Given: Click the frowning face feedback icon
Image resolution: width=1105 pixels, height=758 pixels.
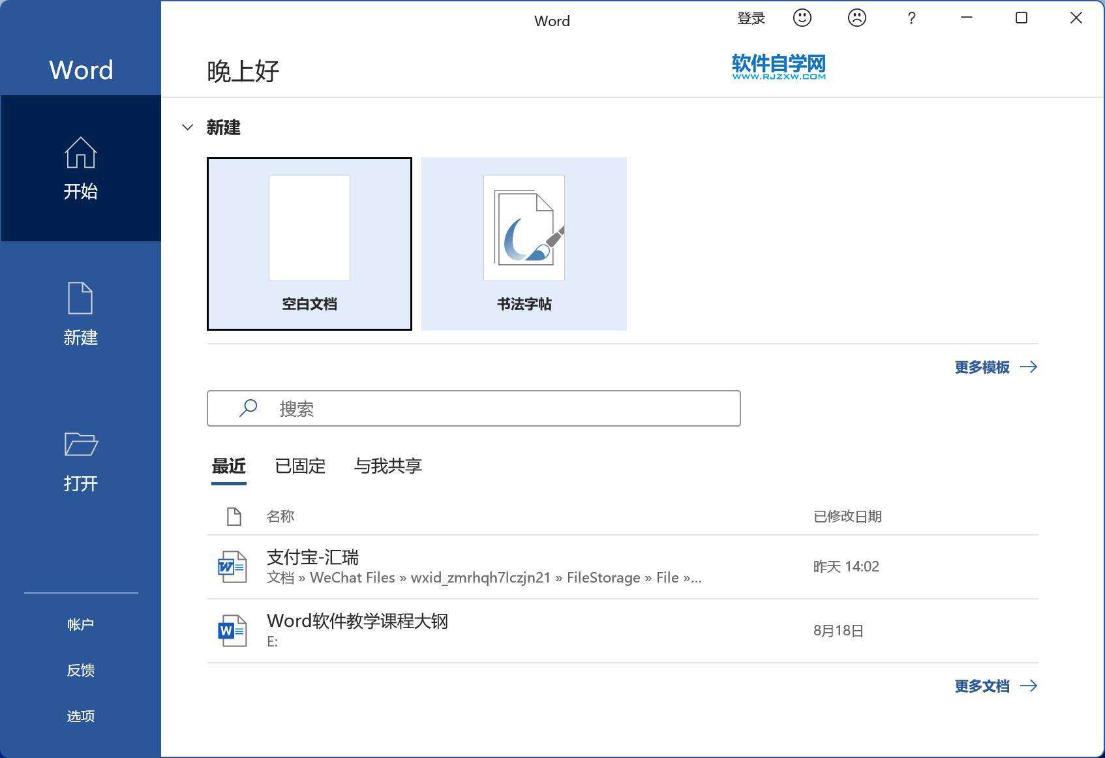Looking at the screenshot, I should (x=857, y=18).
